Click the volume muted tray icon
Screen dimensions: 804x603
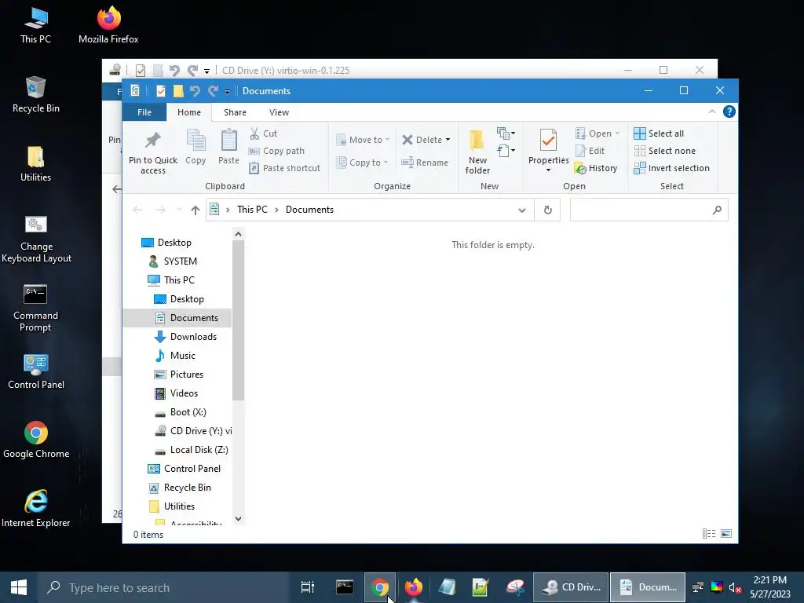click(x=734, y=587)
